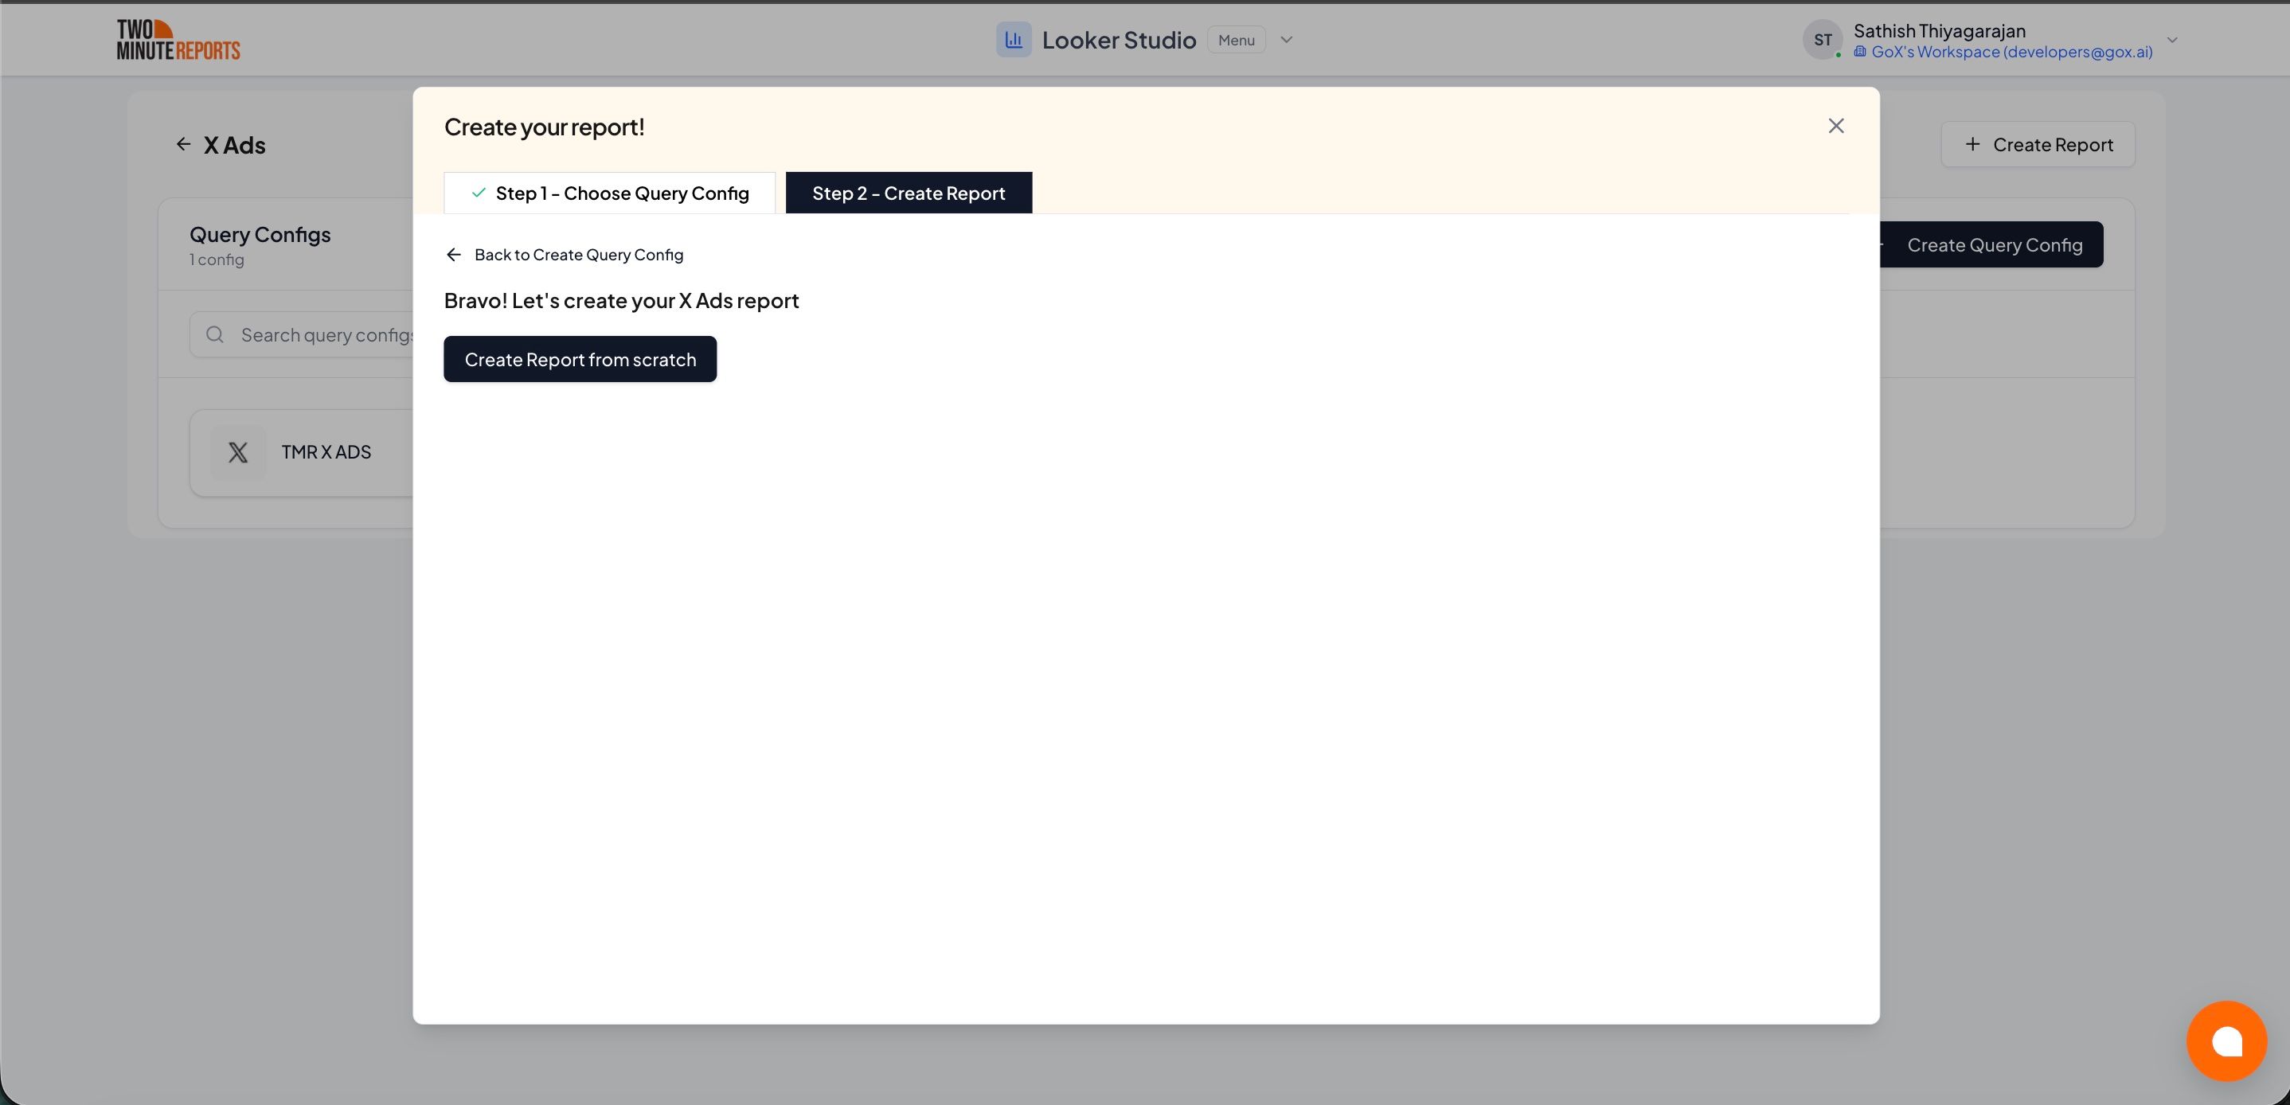Screen dimensions: 2290x1105
Task: Click inside the search query configs field
Action: (x=329, y=334)
